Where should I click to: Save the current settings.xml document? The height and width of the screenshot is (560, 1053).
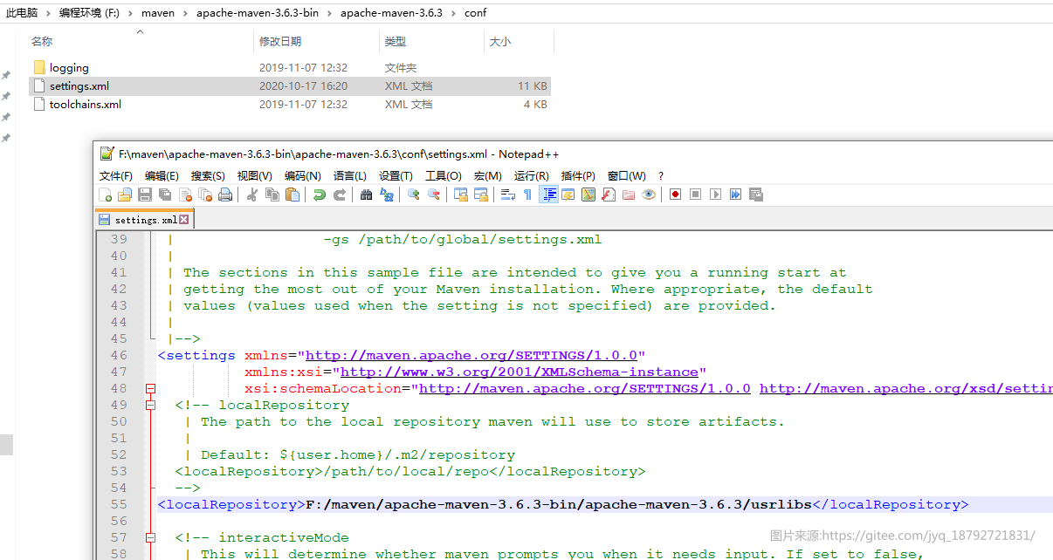coord(145,195)
